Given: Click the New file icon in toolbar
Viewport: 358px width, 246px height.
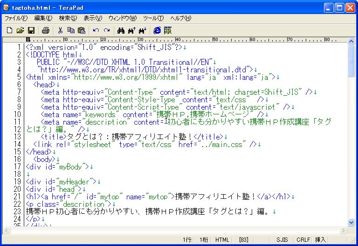Looking at the screenshot, I should coord(9,30).
